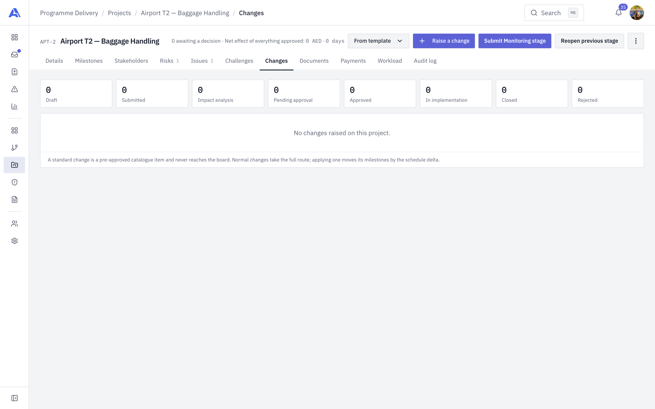
Task: Open the plus-minus document sidebar icon
Action: click(14, 72)
